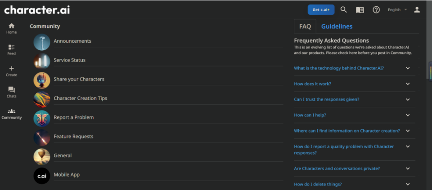Switch to the Guidelines tab
Screen dimensions: 432x190
[337, 27]
